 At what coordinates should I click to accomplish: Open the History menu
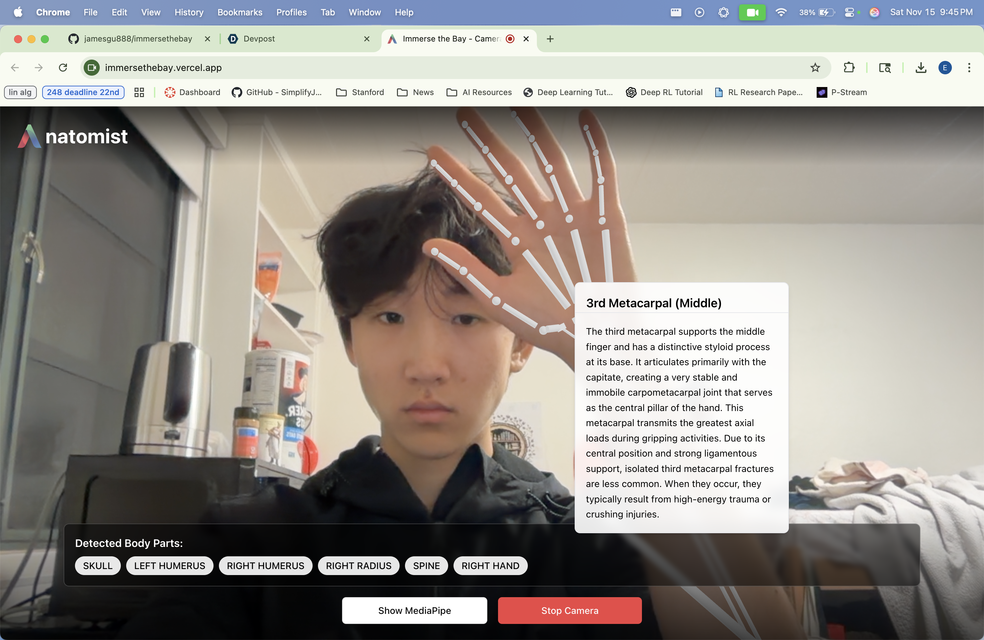click(x=188, y=12)
